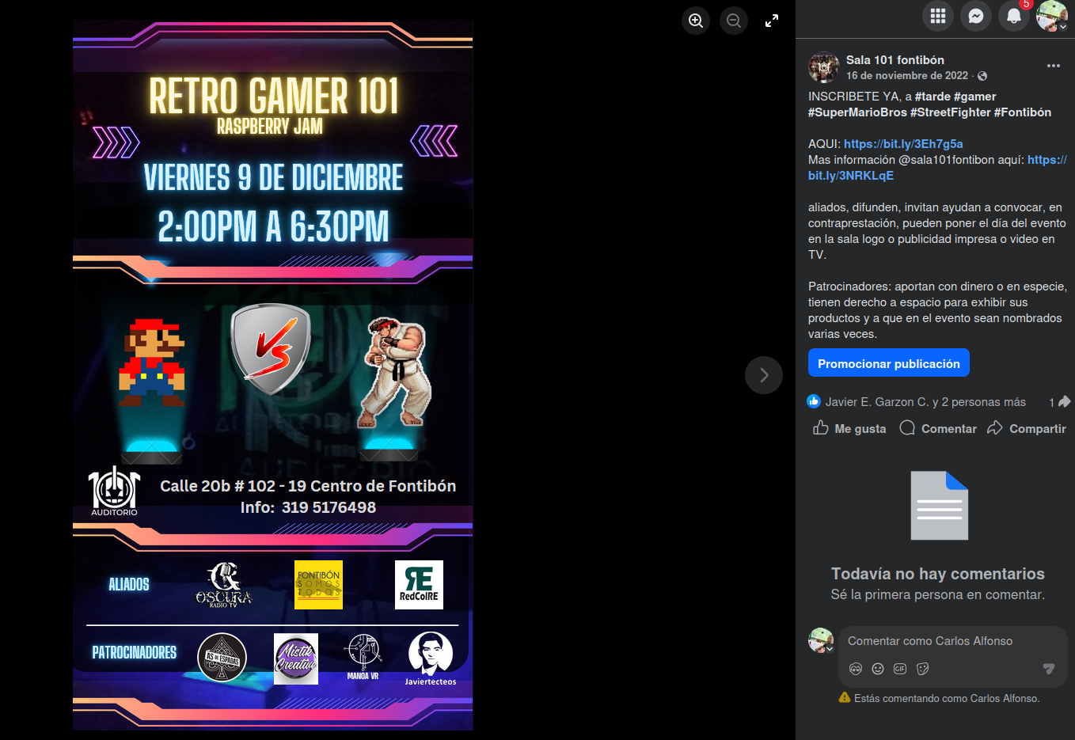1075x740 pixels.
Task: View share count
Action: tap(1060, 402)
